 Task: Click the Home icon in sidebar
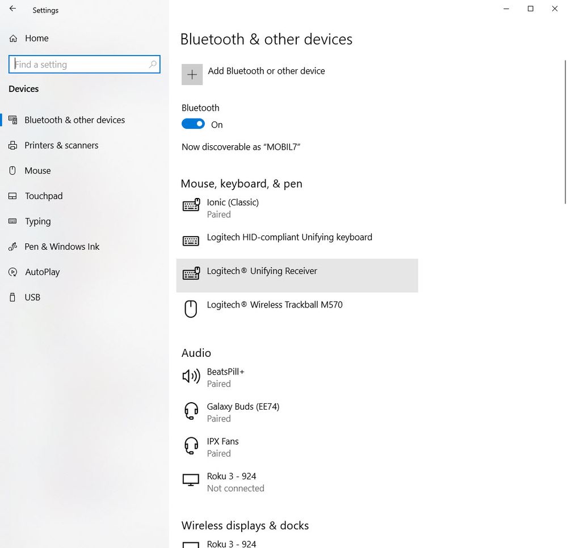[13, 39]
